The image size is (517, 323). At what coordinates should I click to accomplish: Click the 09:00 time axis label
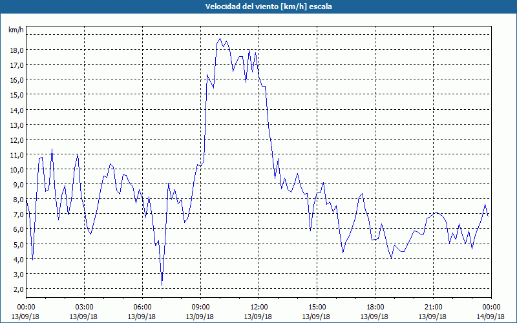coord(200,307)
